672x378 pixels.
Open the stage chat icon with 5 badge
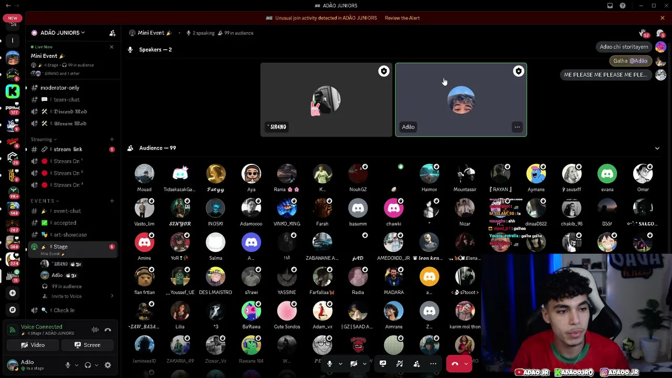click(660, 34)
